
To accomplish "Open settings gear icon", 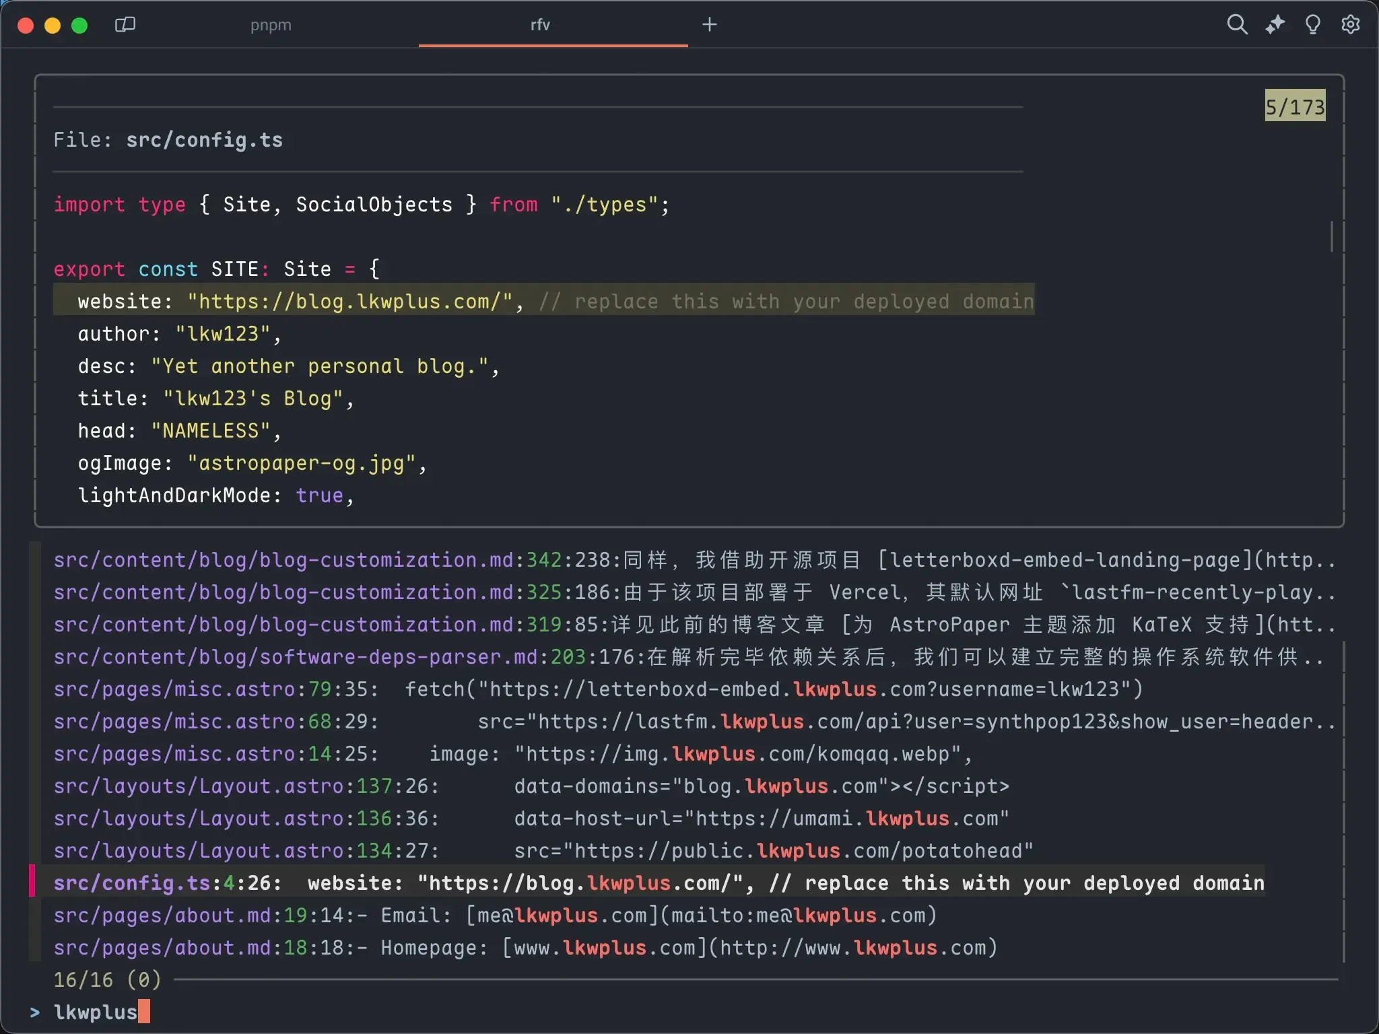I will click(1350, 25).
